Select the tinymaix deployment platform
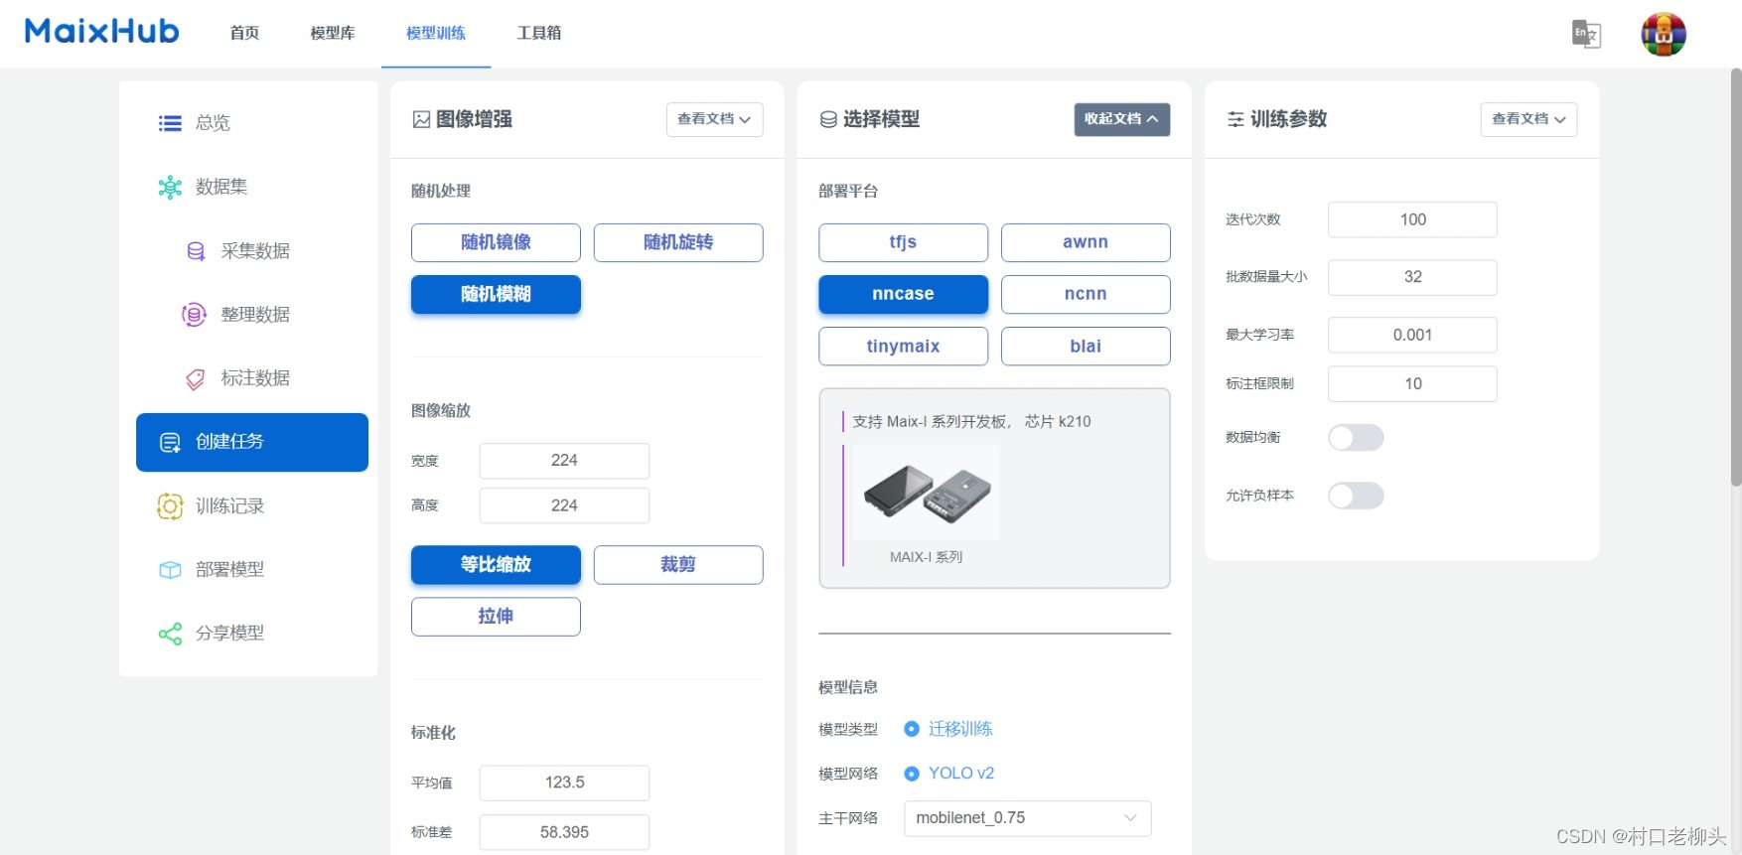 click(x=903, y=347)
